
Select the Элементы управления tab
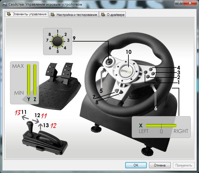click(x=27, y=14)
